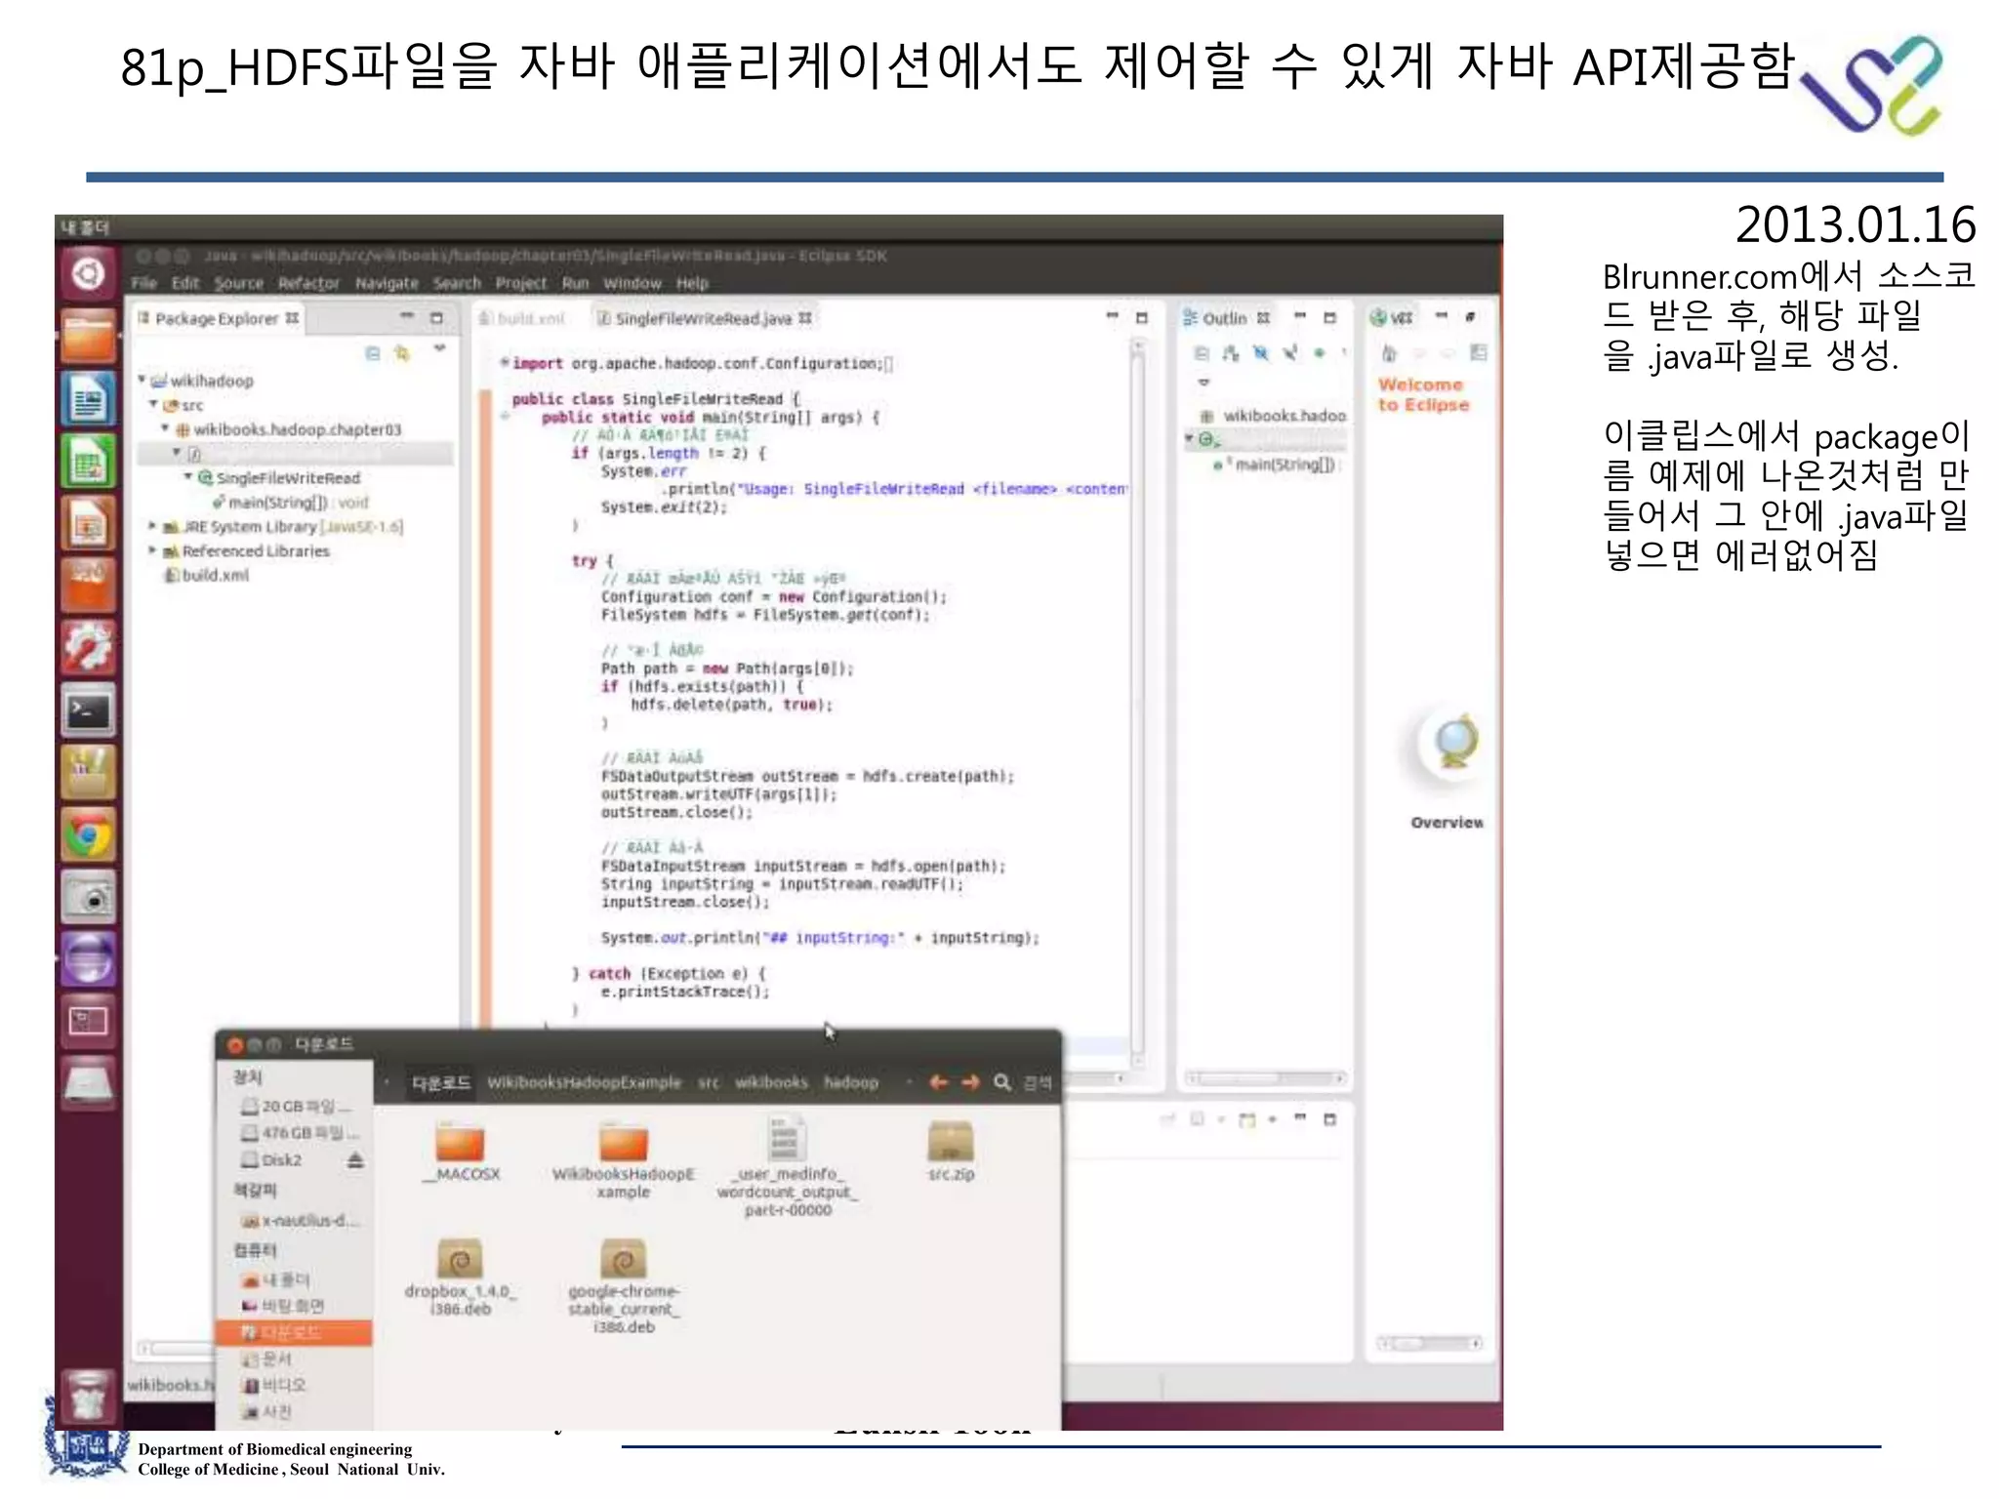
Task: Expand the Referenced Libraries node
Action: (x=152, y=550)
